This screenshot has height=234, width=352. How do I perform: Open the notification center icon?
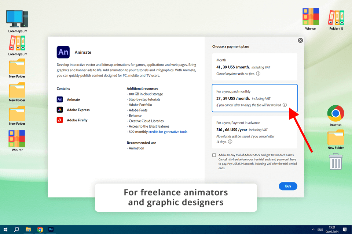345,230
